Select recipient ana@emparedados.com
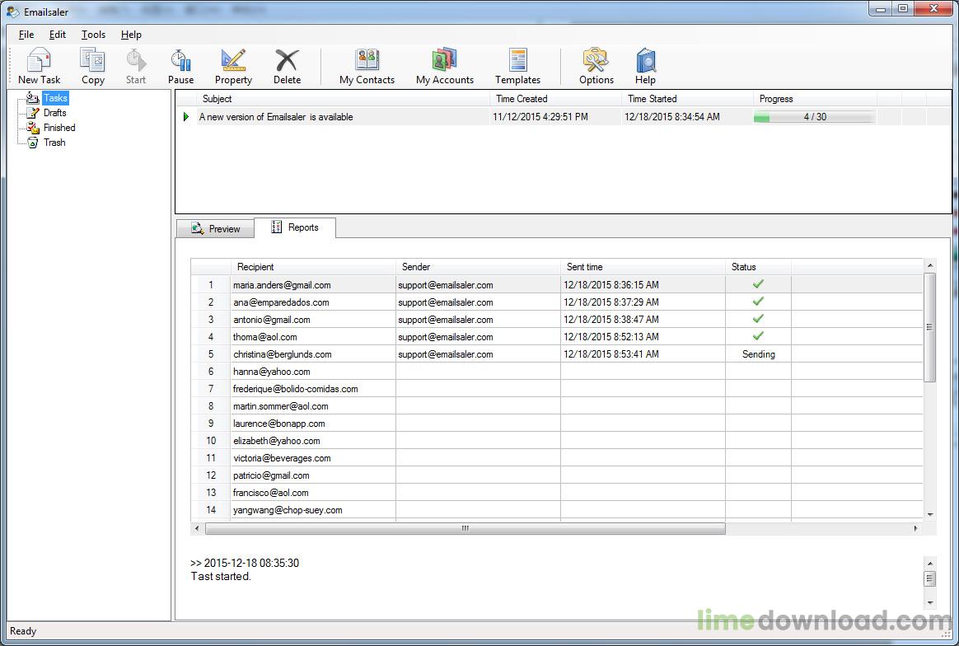This screenshot has height=646, width=959. pyautogui.click(x=281, y=302)
